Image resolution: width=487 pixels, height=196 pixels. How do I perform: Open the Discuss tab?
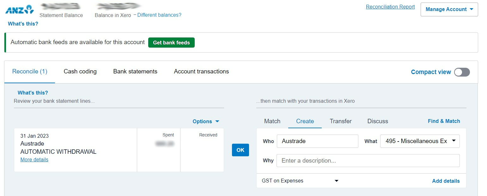[378, 121]
